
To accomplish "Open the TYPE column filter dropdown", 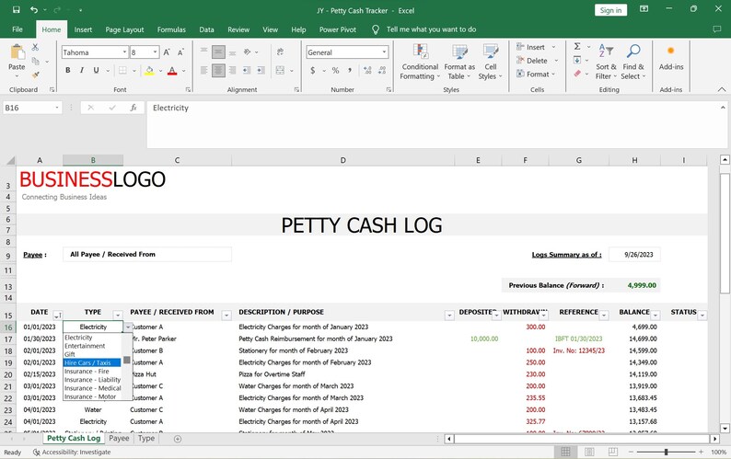I will tap(118, 316).
